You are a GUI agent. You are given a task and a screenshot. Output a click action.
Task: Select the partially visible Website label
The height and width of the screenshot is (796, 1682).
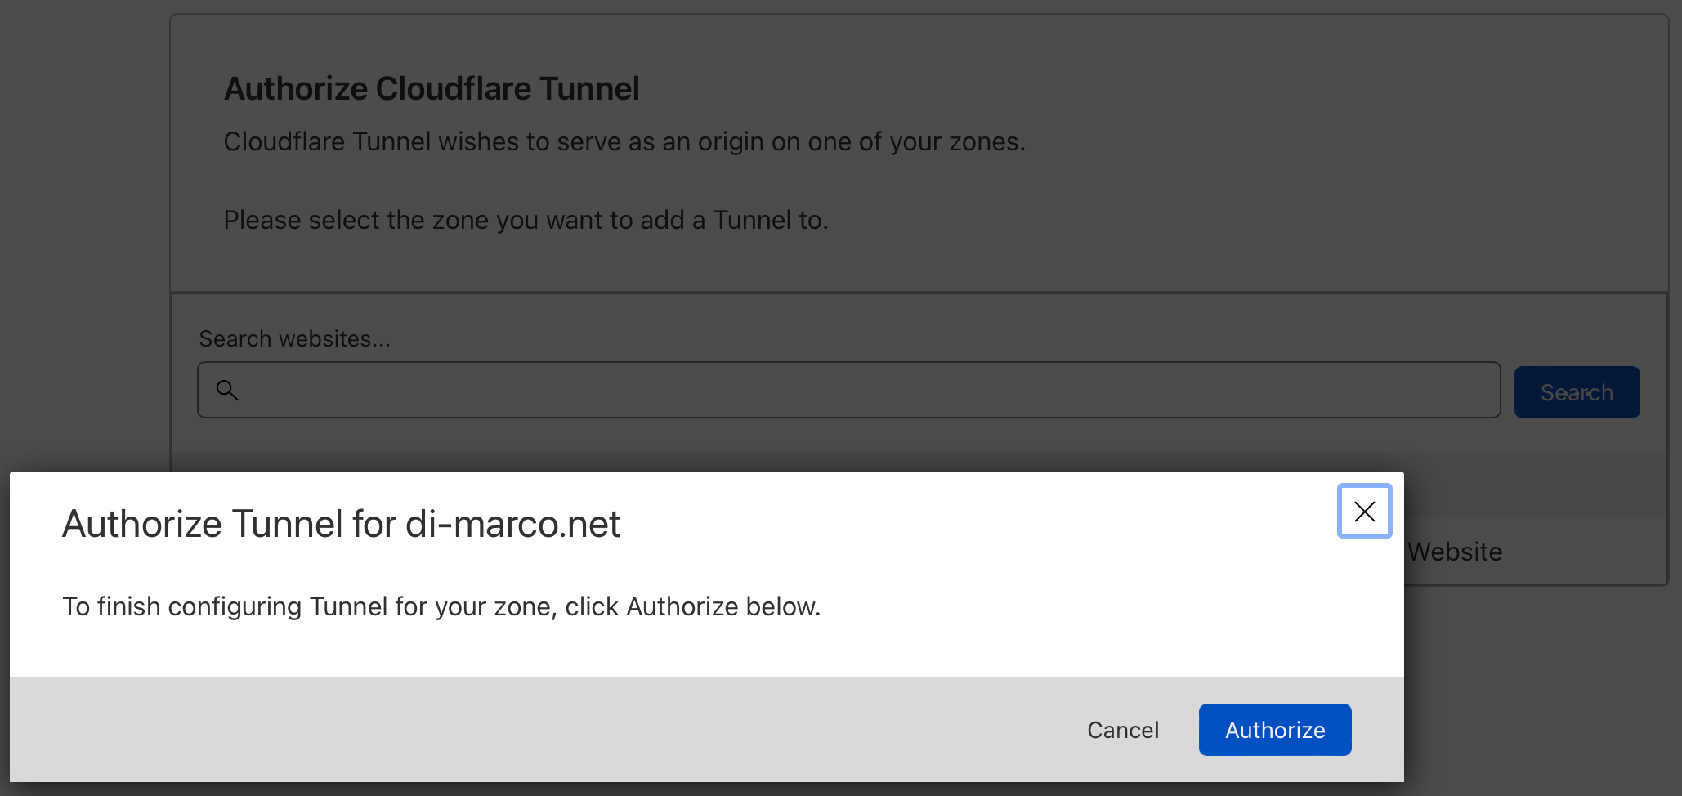coord(1454,551)
